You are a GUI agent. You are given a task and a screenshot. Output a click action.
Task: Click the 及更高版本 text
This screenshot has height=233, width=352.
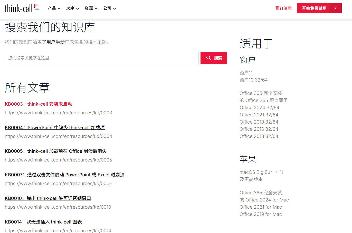click(x=251, y=179)
